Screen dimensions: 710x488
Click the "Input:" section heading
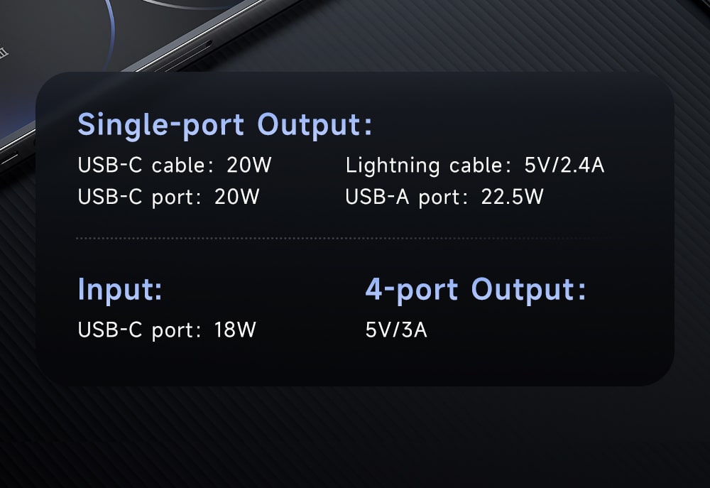tap(120, 290)
